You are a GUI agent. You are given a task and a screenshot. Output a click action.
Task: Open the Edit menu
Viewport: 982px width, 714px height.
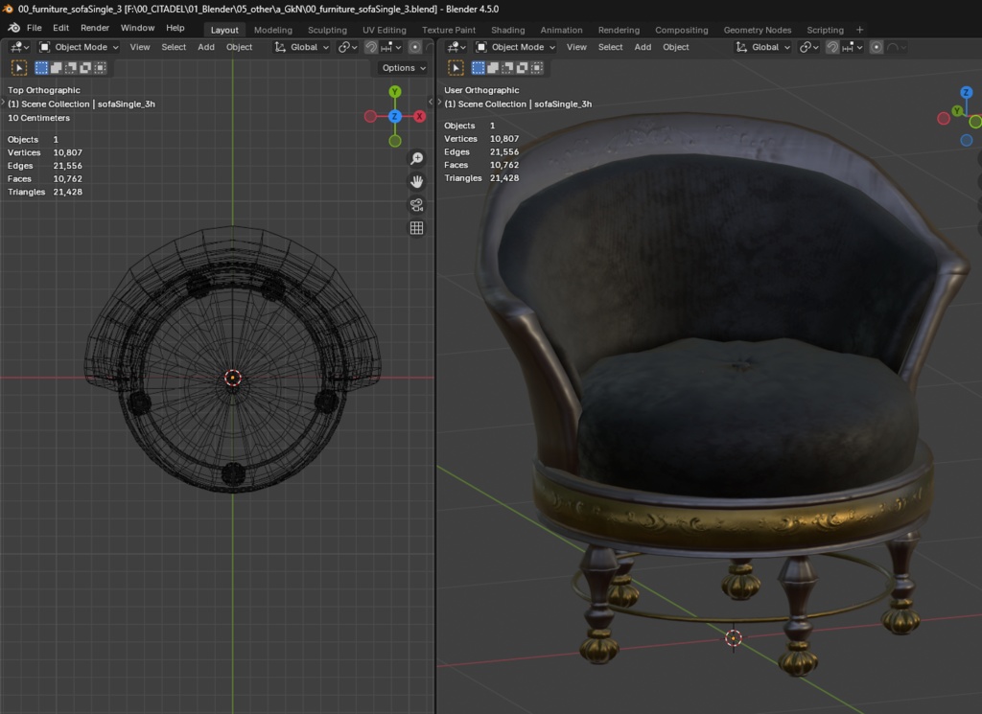[x=60, y=28]
